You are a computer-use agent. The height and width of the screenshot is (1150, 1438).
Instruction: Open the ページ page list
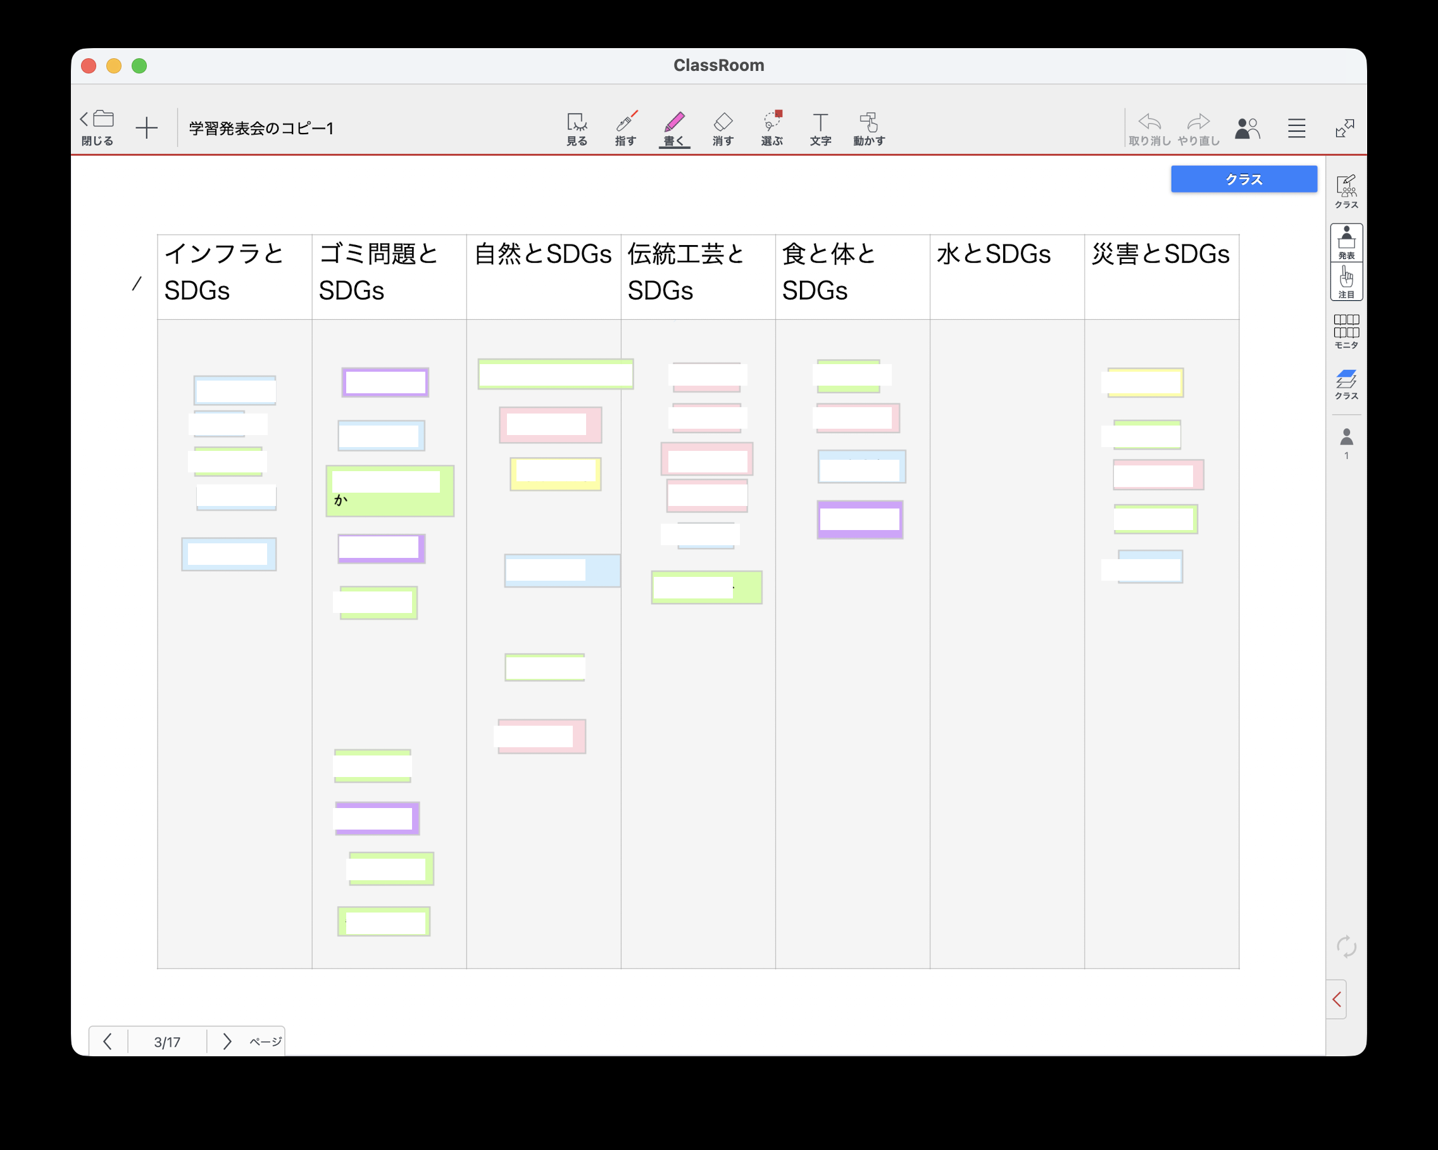tap(265, 1041)
